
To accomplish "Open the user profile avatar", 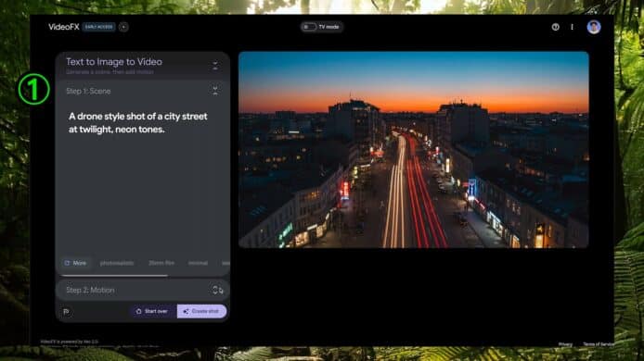I will pyautogui.click(x=594, y=27).
